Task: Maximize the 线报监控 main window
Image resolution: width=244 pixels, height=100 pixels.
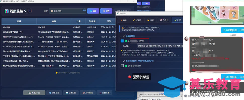Action: tap(127, 1)
